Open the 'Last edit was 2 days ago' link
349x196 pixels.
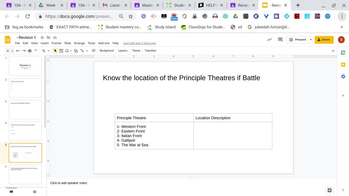click(x=139, y=43)
